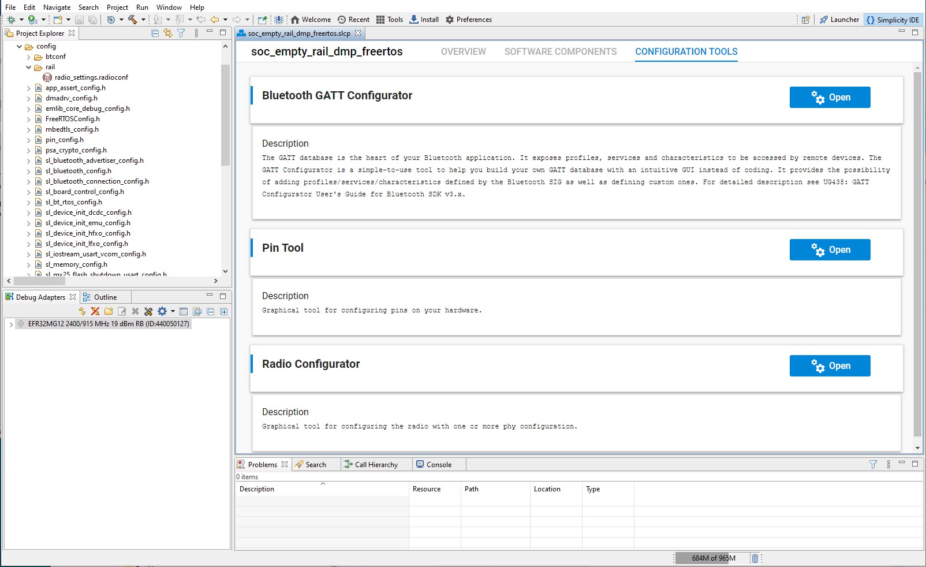Open the Console tab
926x567 pixels.
[x=438, y=464]
